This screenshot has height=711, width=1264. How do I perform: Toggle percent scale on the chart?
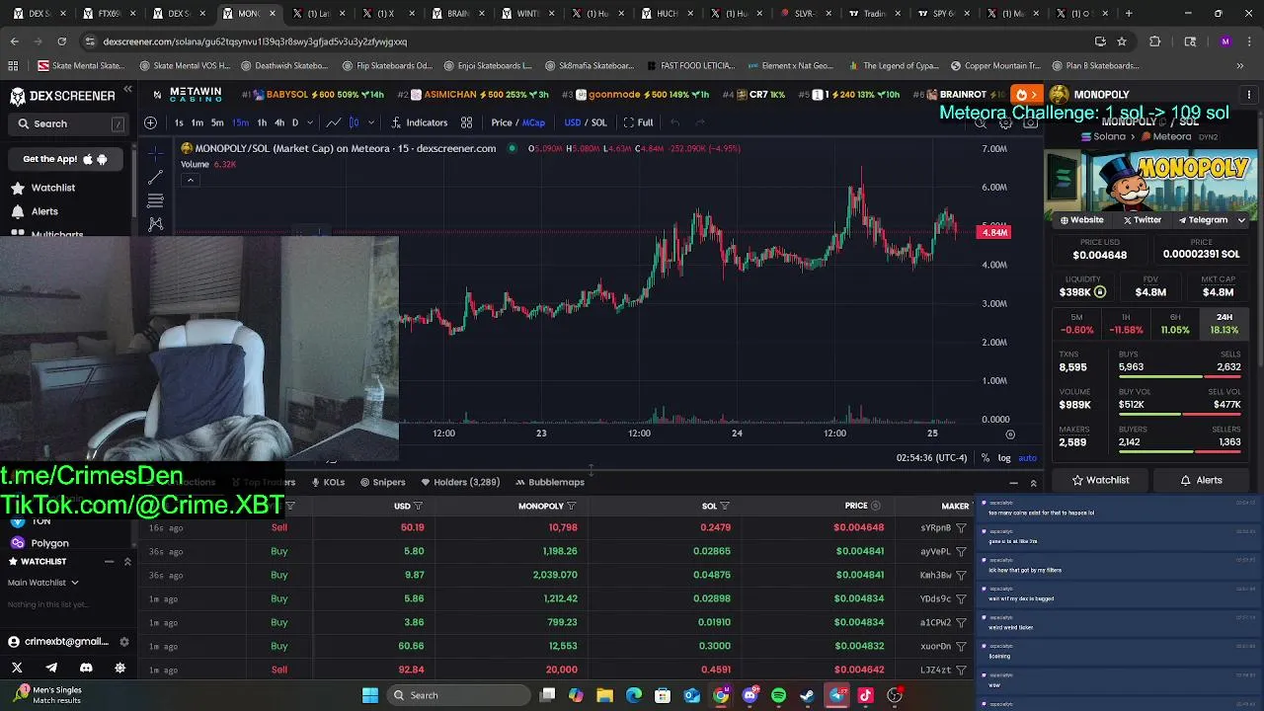(x=986, y=458)
